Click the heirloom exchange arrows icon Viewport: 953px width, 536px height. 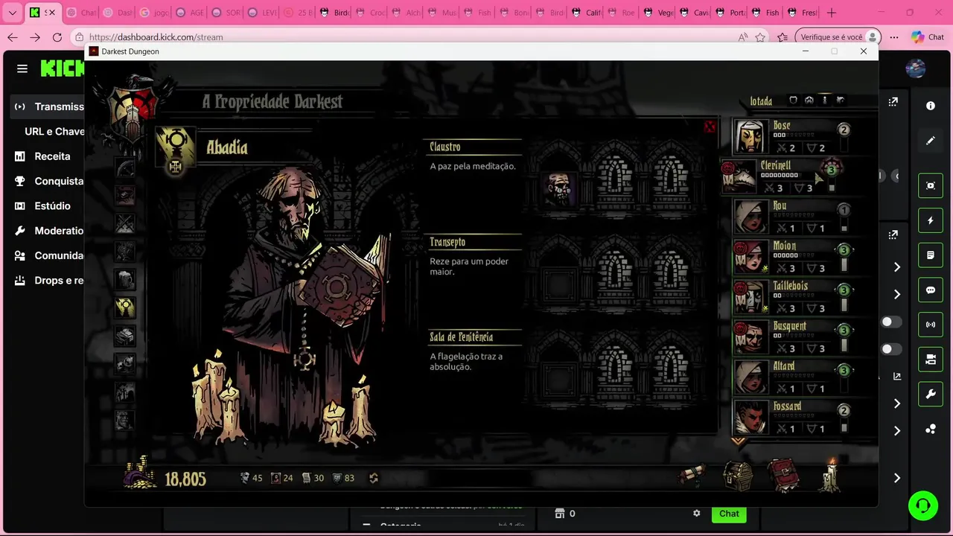coord(374,478)
